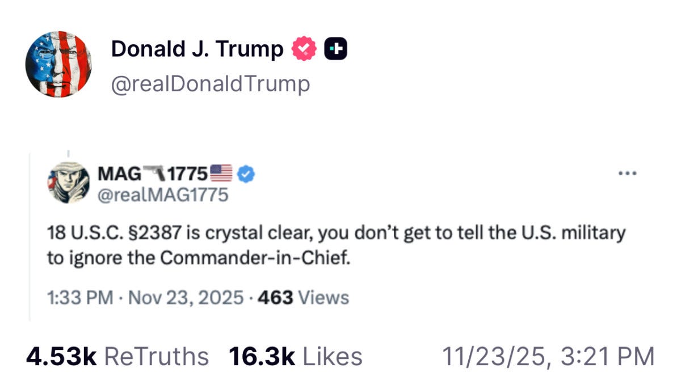Click the American flag emoji in MAG1775's name

point(222,174)
